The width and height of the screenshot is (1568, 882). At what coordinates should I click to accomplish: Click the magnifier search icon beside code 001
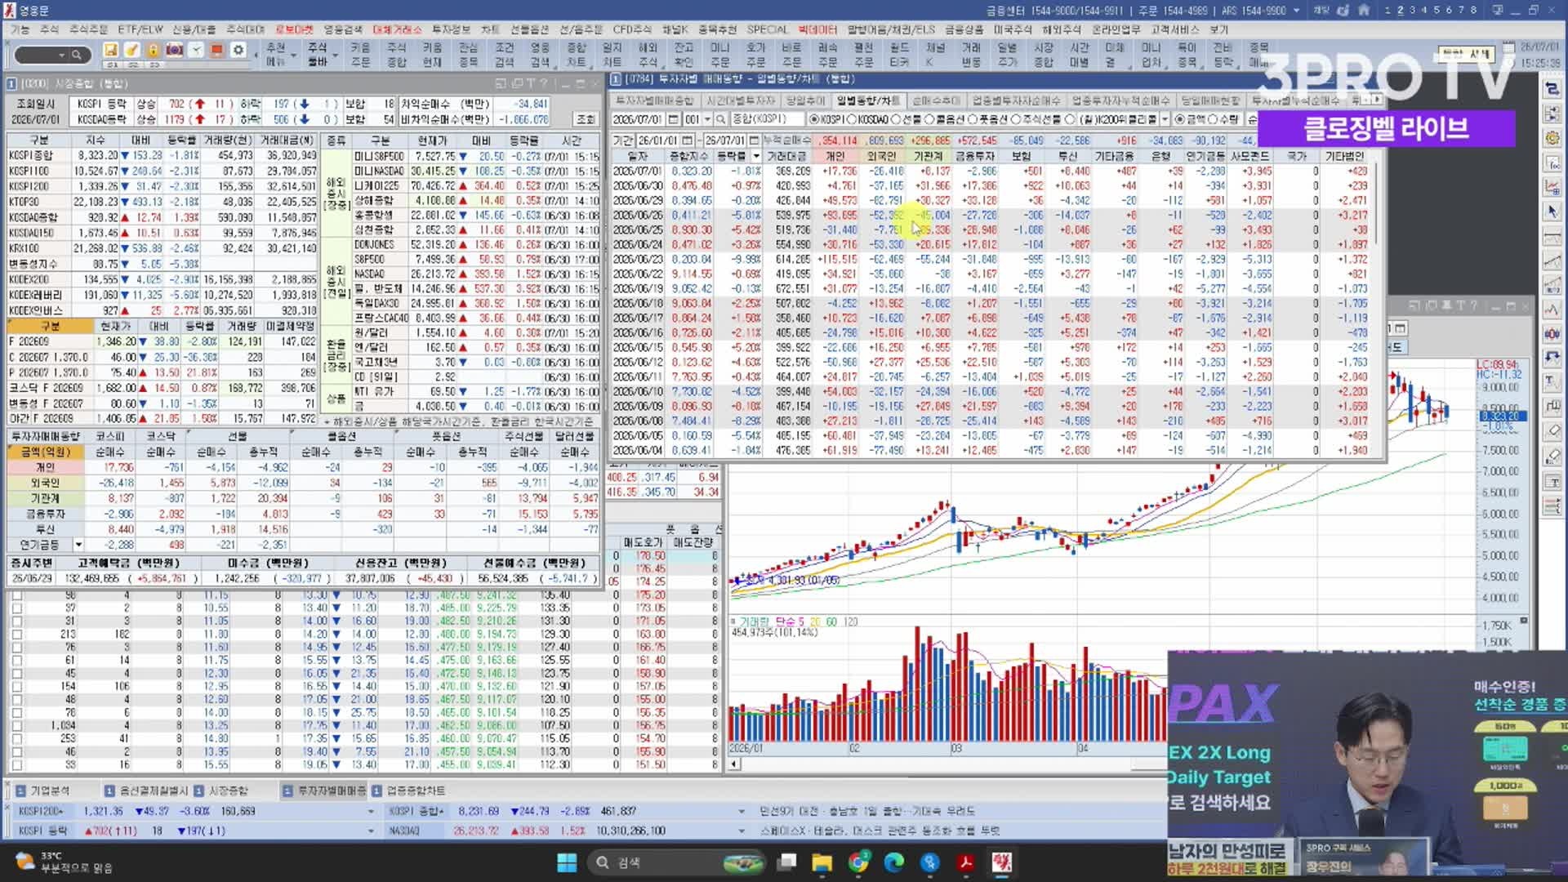(x=720, y=119)
